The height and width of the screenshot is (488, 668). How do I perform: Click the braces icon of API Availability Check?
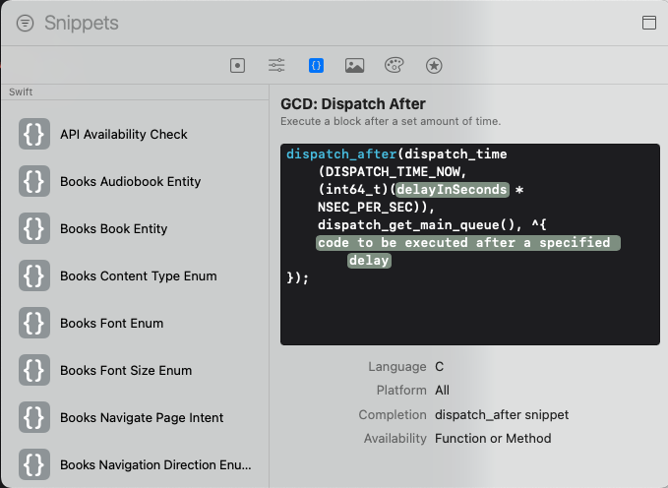34,134
